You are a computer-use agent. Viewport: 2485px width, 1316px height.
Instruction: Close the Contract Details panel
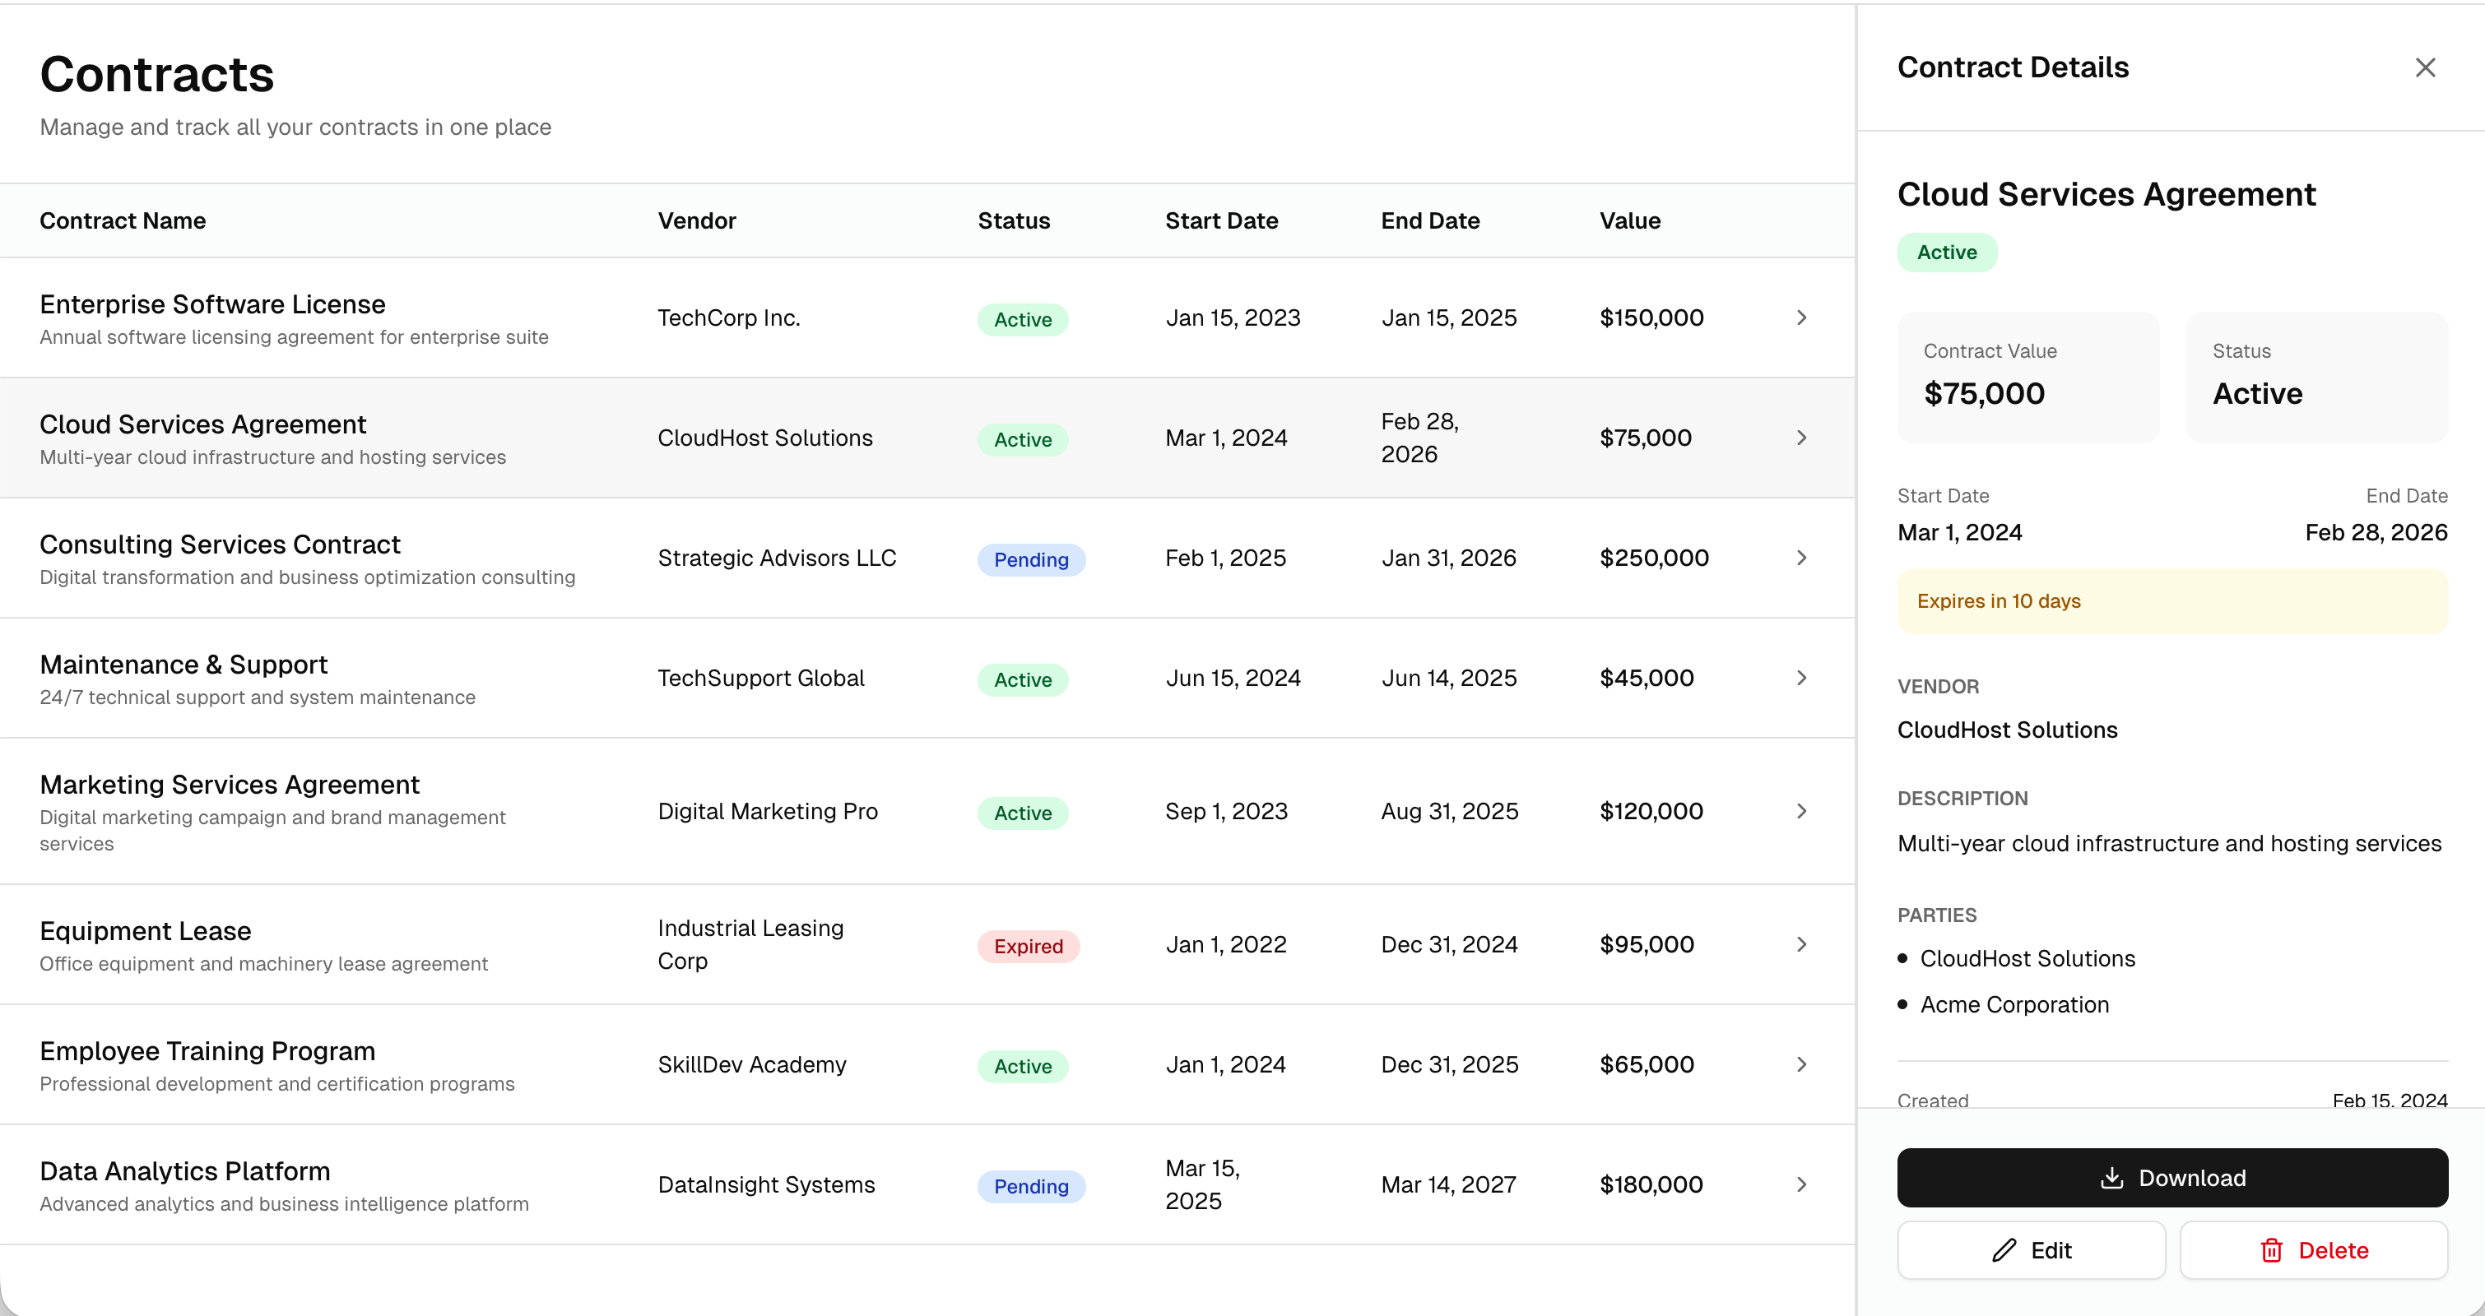2425,67
